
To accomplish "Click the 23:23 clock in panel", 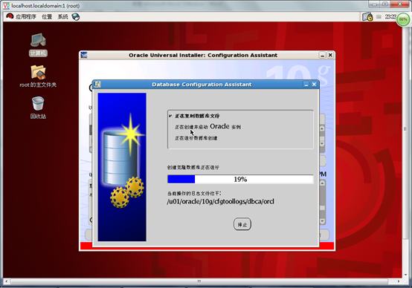I will coord(390,17).
